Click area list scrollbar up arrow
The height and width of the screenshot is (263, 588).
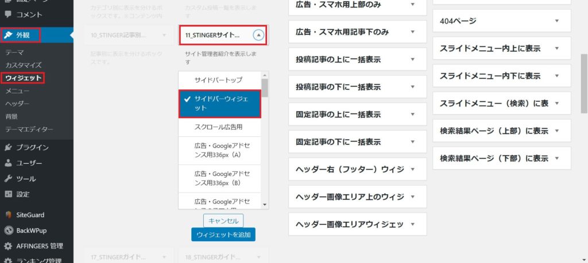265,75
